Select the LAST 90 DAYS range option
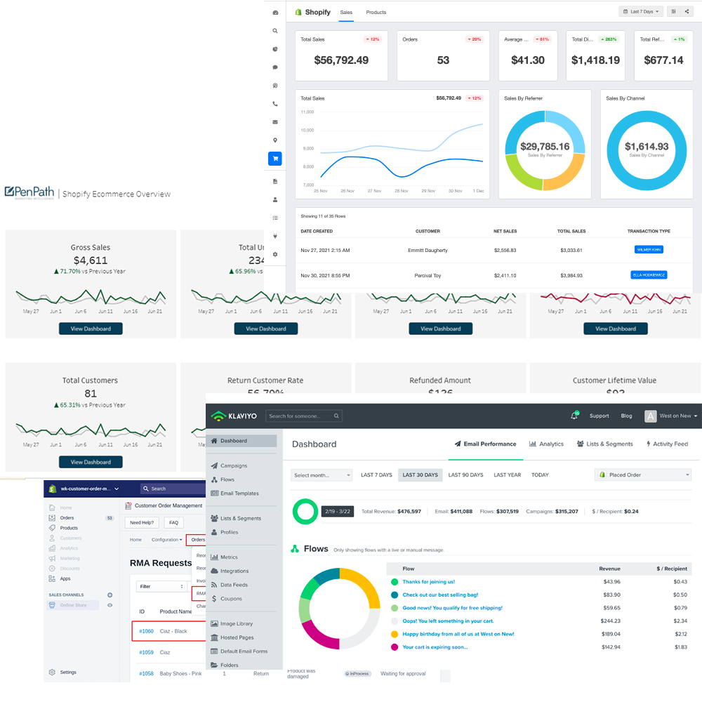Image resolution: width=702 pixels, height=702 pixels. 465,475
